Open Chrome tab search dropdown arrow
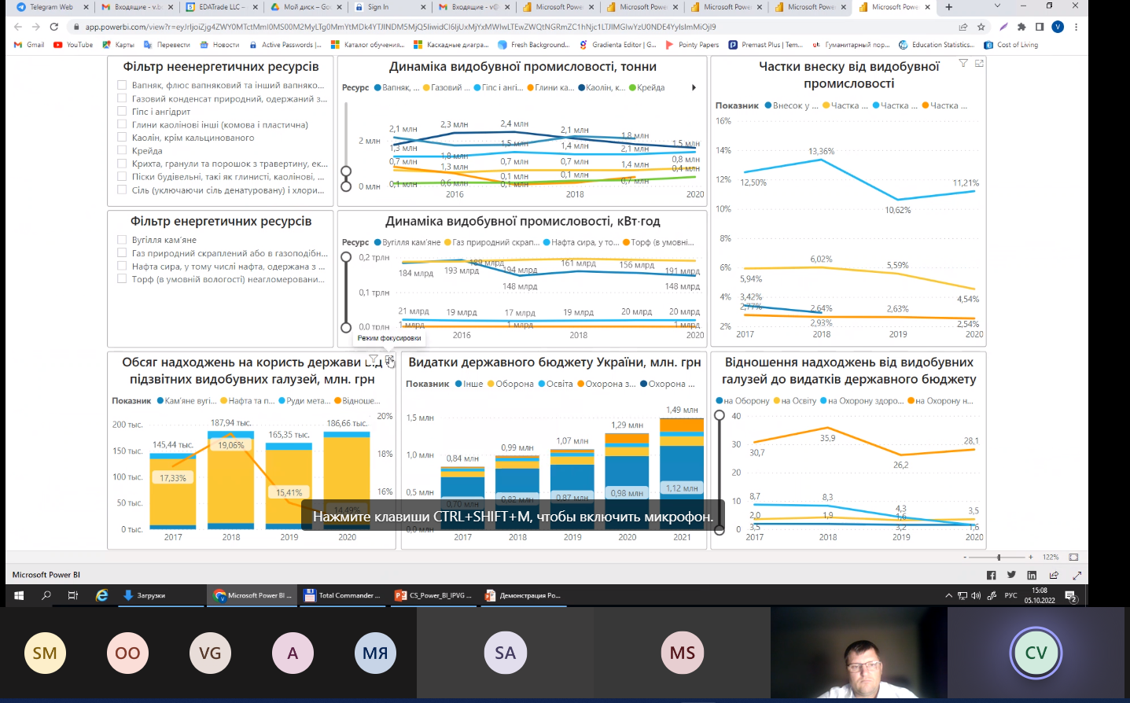This screenshot has width=1130, height=703. 998,6
